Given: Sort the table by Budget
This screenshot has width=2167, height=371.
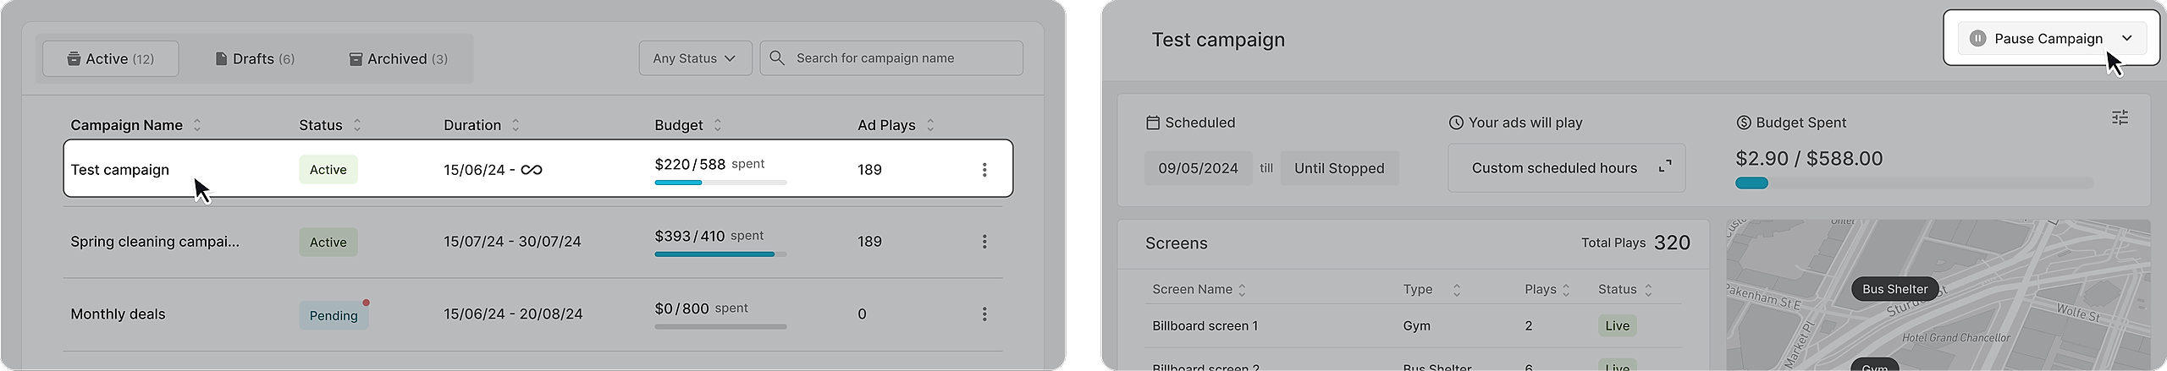Looking at the screenshot, I should pyautogui.click(x=718, y=125).
